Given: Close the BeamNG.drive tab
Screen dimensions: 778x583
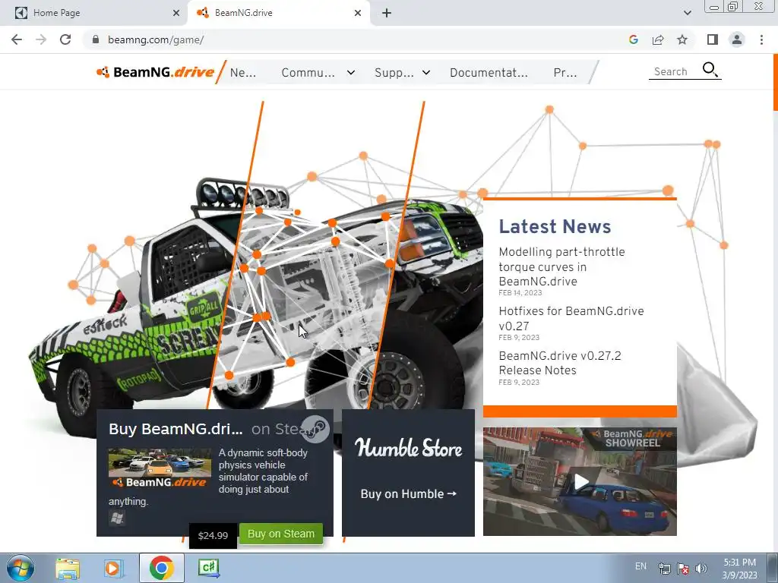Looking at the screenshot, I should coord(358,13).
